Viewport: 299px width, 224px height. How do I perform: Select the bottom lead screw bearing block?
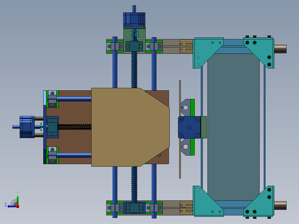tap(134, 208)
